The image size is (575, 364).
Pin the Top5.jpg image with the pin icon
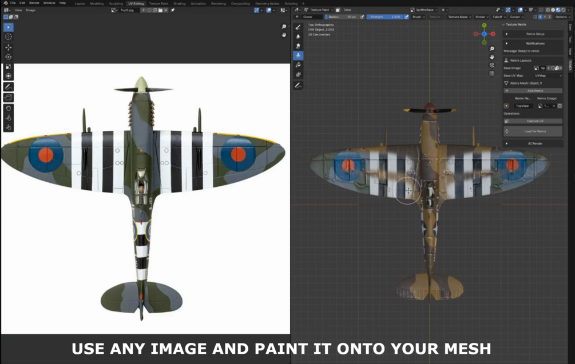(173, 10)
